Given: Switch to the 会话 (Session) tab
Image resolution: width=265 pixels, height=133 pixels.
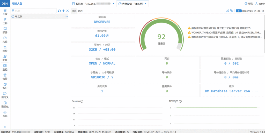Looking at the screenshot, I should [x=80, y=11].
